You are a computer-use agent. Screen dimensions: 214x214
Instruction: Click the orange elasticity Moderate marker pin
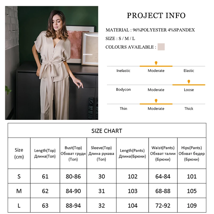156,63
